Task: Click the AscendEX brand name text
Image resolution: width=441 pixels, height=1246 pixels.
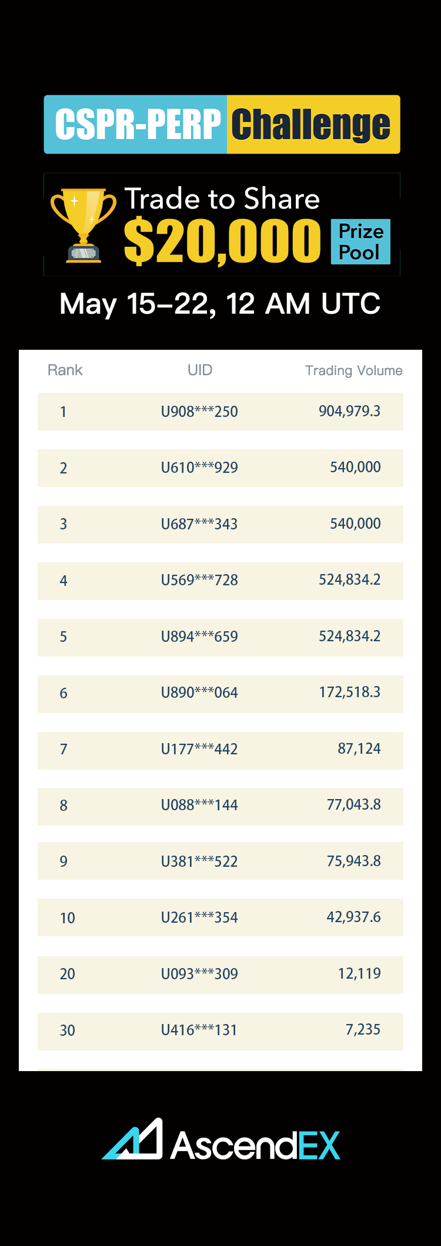Action: pyautogui.click(x=255, y=1145)
